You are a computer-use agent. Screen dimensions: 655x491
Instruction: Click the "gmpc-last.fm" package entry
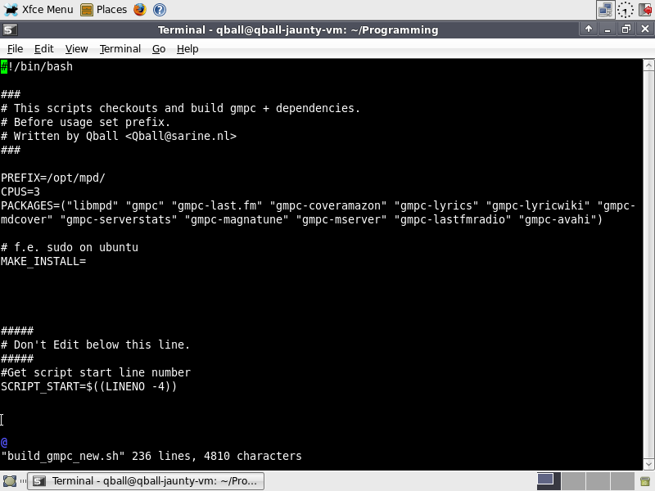pos(217,206)
